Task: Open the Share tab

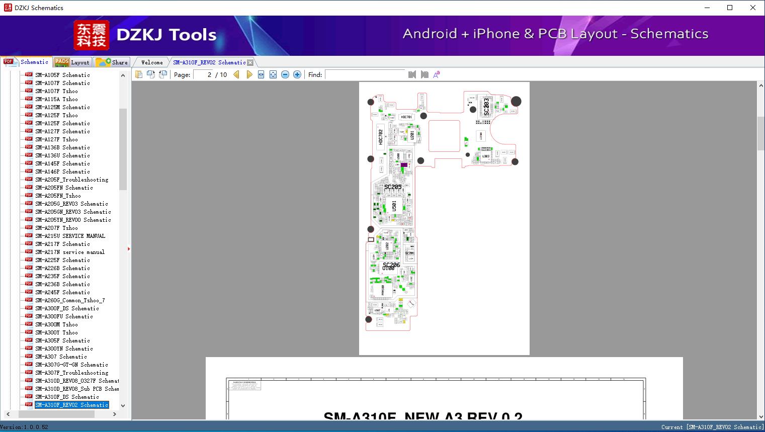Action: [x=112, y=62]
